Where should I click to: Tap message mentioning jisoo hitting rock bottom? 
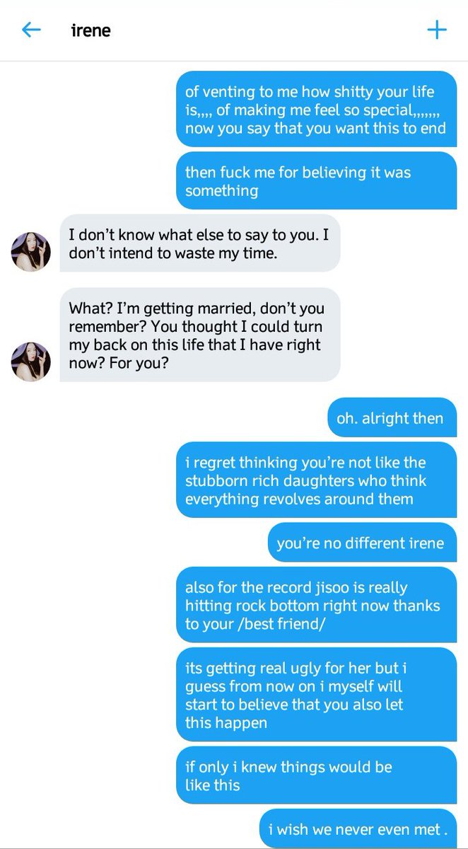316,605
